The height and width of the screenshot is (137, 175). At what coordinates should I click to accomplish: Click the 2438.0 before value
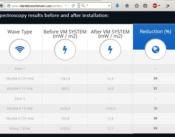tap(65, 108)
